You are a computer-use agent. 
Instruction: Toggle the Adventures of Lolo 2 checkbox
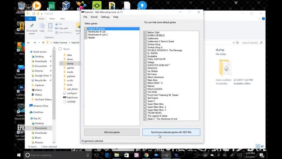coord(86,34)
